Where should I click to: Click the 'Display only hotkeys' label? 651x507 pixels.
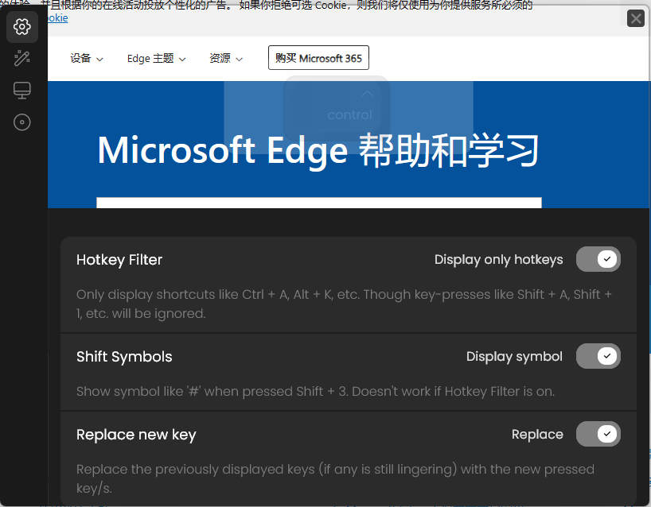pos(499,260)
